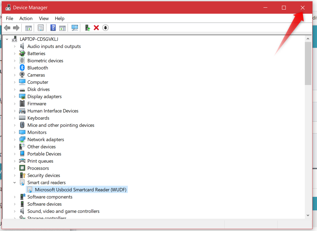Click the Cameras webcam icon
Screen dimensions: 317x231
(22, 75)
